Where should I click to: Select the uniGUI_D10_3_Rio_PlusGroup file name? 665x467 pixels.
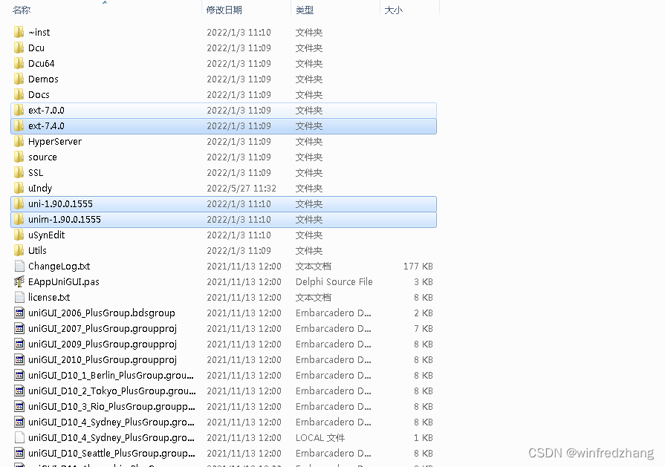point(112,406)
